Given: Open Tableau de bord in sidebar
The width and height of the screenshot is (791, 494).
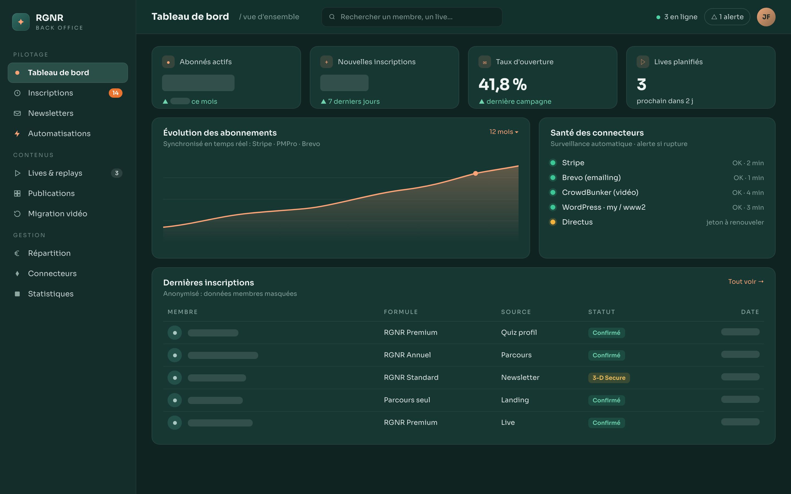Looking at the screenshot, I should point(68,72).
